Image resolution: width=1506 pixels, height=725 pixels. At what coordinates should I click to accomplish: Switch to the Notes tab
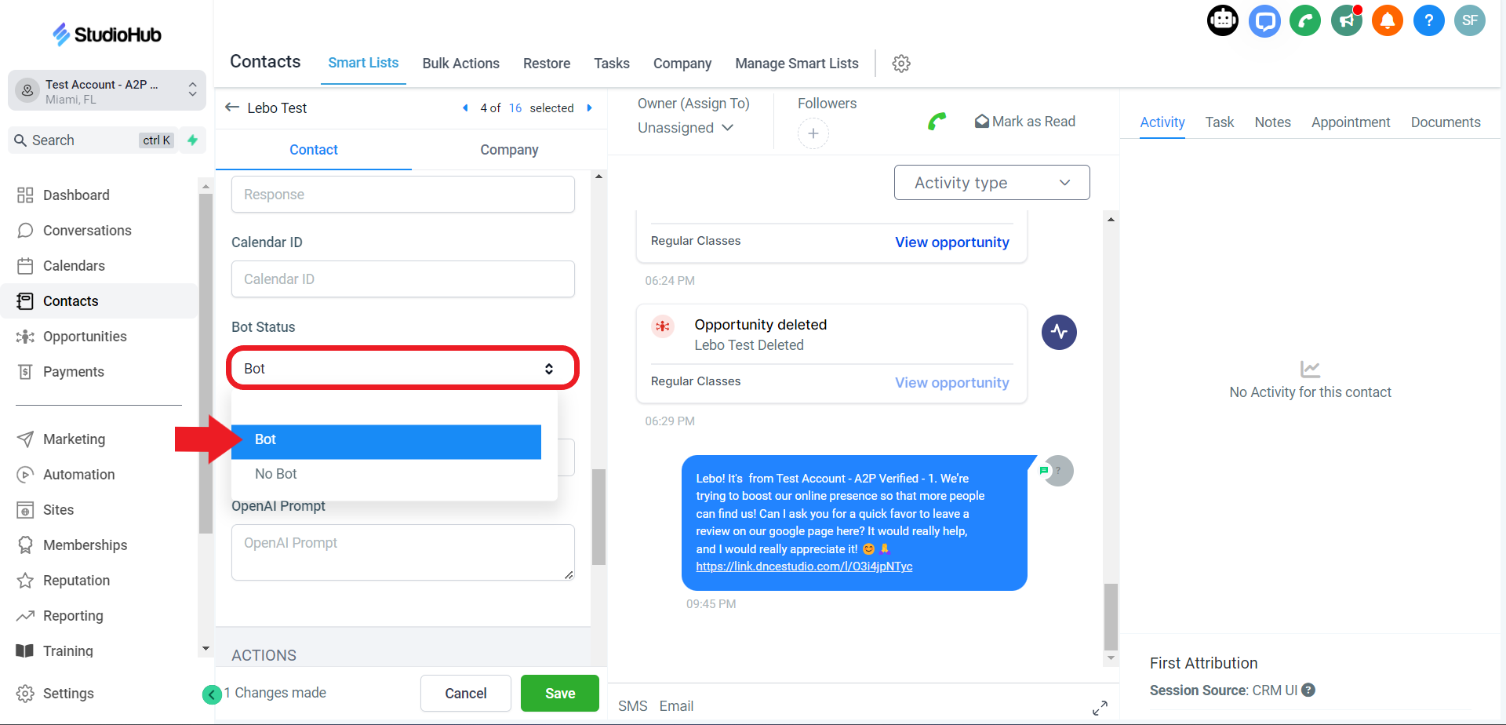click(x=1272, y=122)
